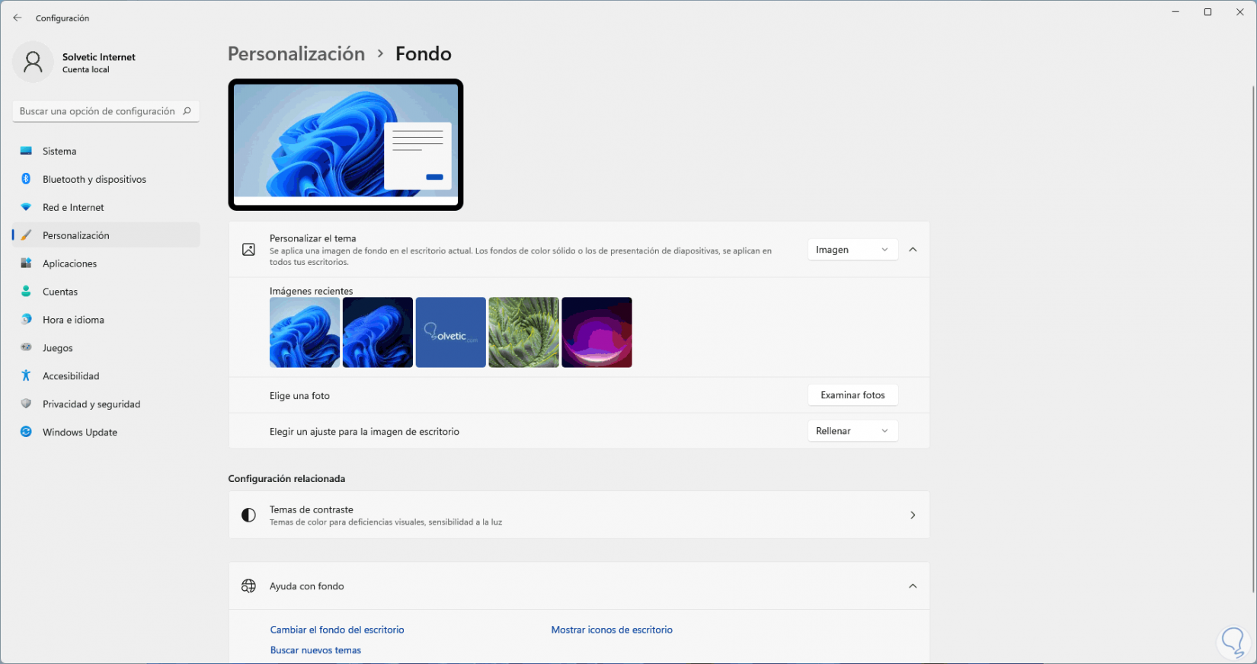Click the picture icon beside Personalizar el tema

tap(248, 250)
